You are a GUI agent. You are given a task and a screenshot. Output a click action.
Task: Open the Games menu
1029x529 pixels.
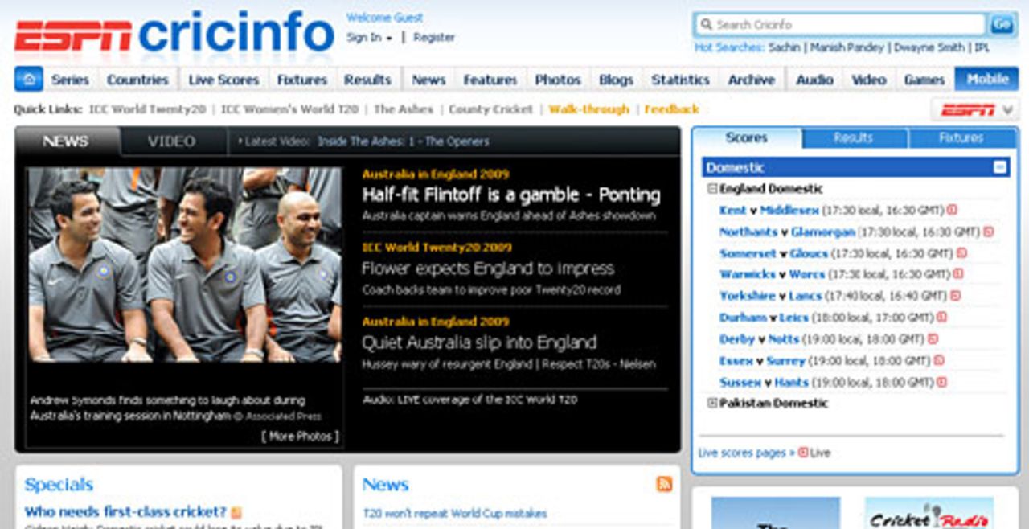point(924,80)
